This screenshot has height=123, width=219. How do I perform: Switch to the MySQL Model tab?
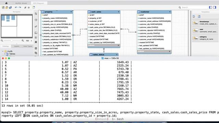[21, 3]
